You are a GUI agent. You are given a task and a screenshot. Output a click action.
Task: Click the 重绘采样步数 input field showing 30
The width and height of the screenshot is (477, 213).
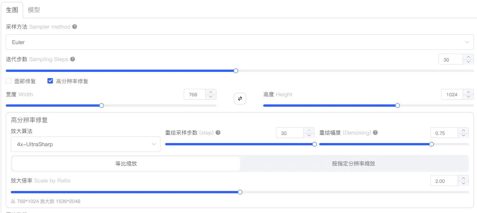(290, 133)
